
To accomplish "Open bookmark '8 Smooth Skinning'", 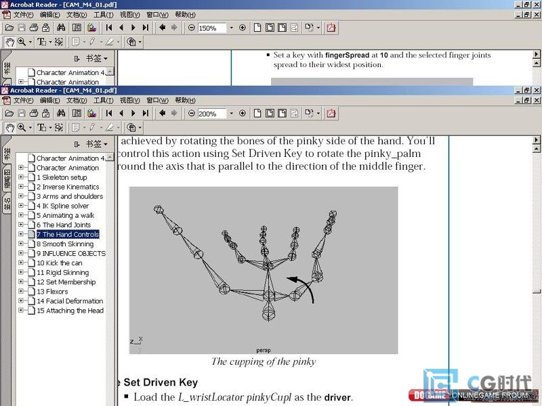I will coord(65,244).
